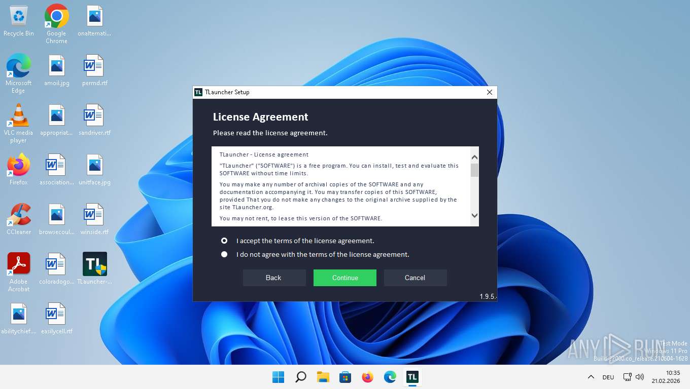
Task: Open clock showing 10:35
Action: 666,377
